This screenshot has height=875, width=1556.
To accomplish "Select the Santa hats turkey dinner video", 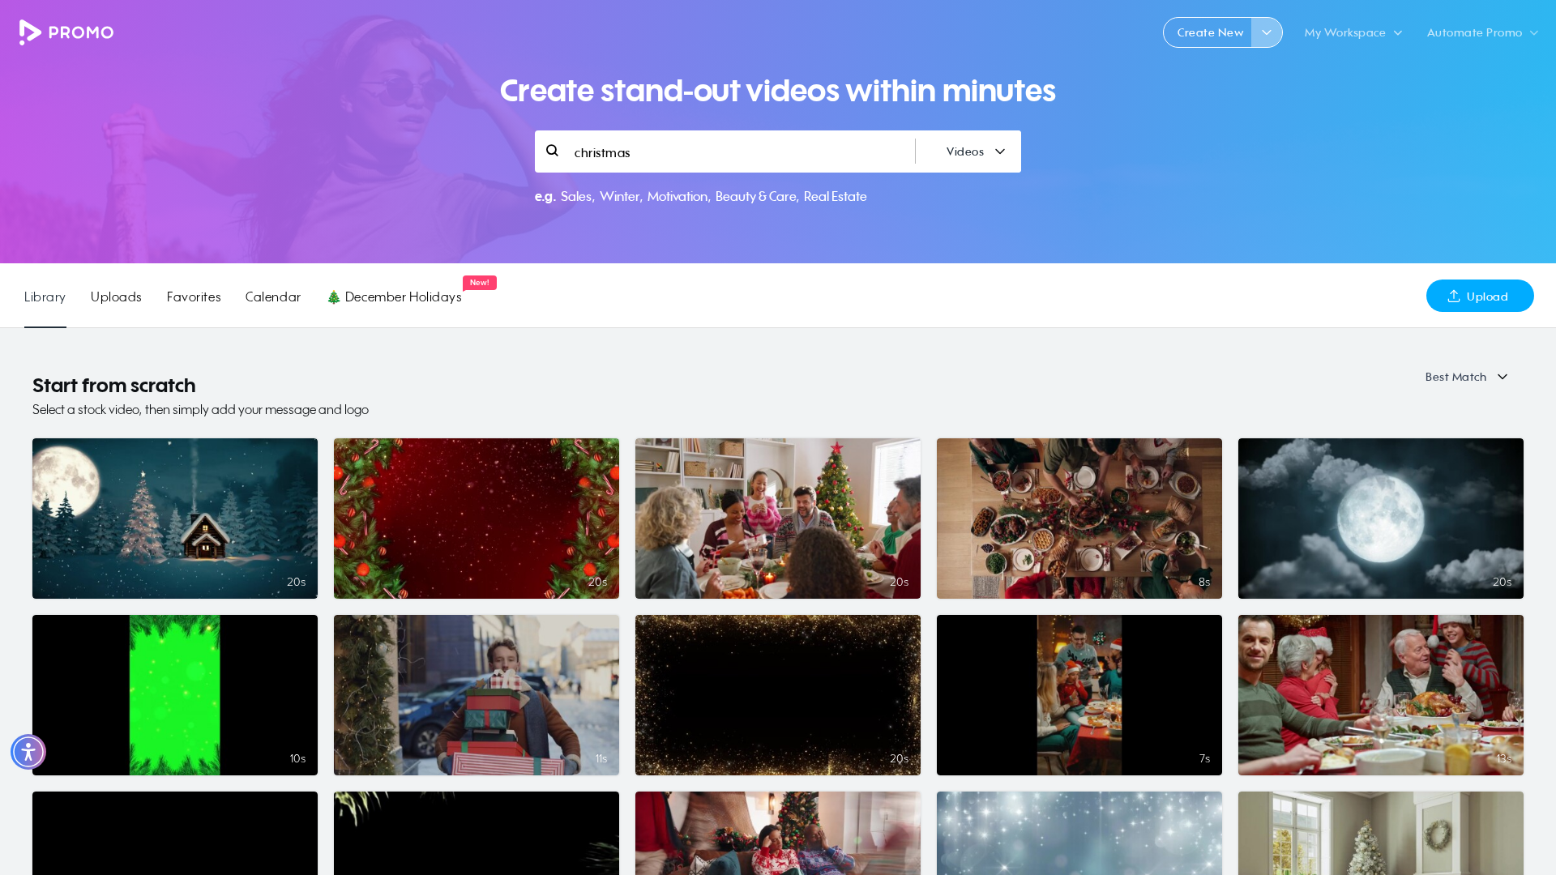I will (x=1381, y=695).
